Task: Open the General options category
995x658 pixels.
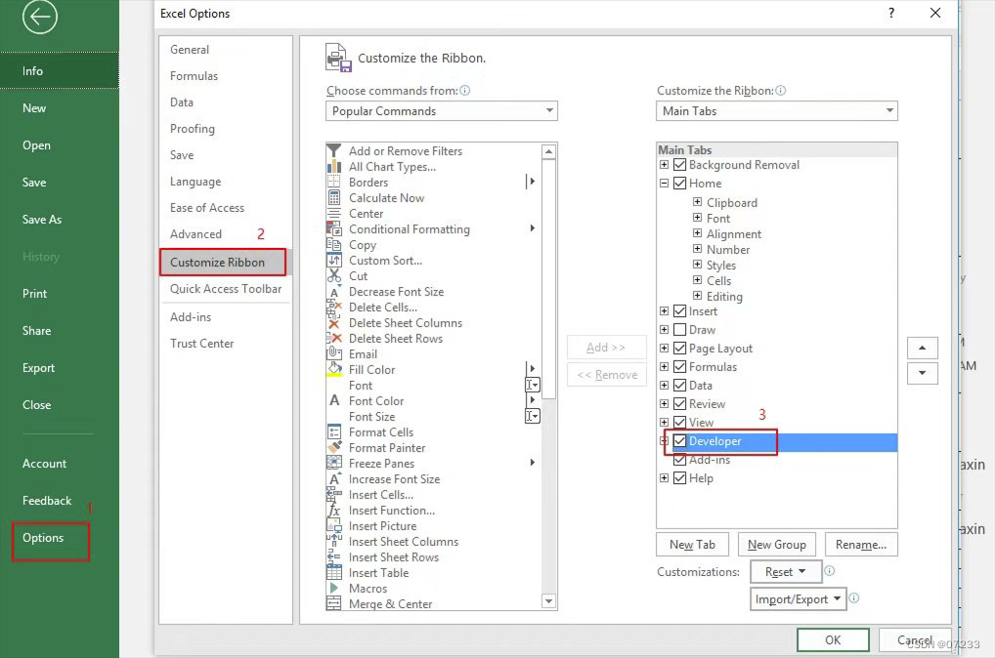Action: [x=189, y=50]
